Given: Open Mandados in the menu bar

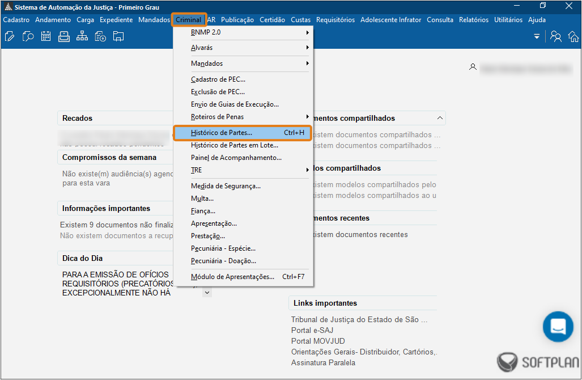Looking at the screenshot, I should [154, 20].
